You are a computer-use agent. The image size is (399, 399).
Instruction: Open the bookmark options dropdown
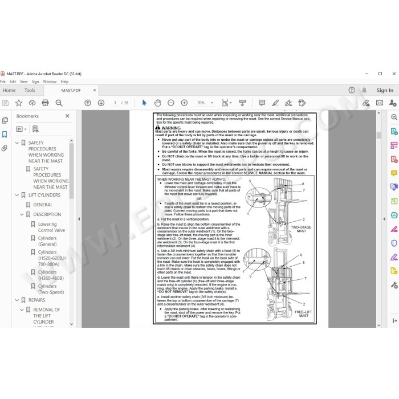click(22, 129)
